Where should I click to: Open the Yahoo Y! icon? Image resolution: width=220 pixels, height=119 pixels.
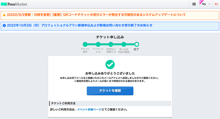point(216,4)
